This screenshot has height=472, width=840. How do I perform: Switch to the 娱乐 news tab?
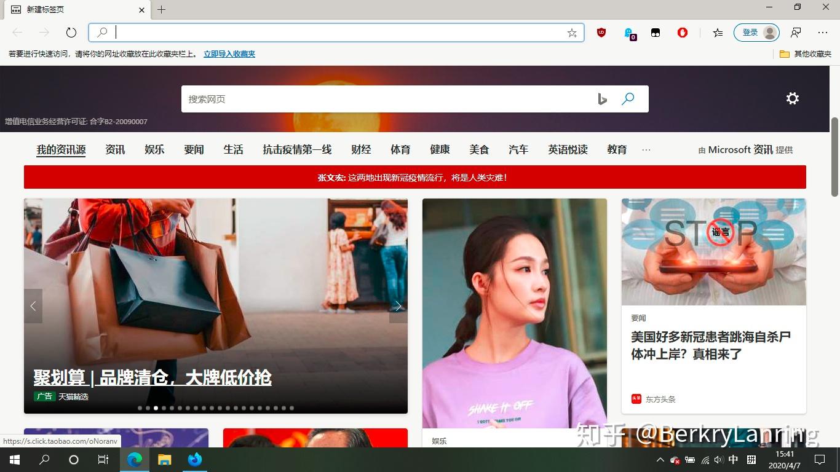coord(154,149)
